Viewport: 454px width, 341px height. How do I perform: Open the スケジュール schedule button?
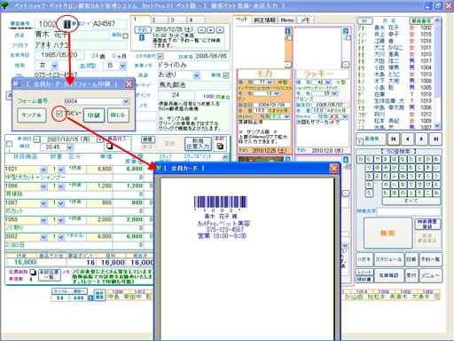(388, 259)
